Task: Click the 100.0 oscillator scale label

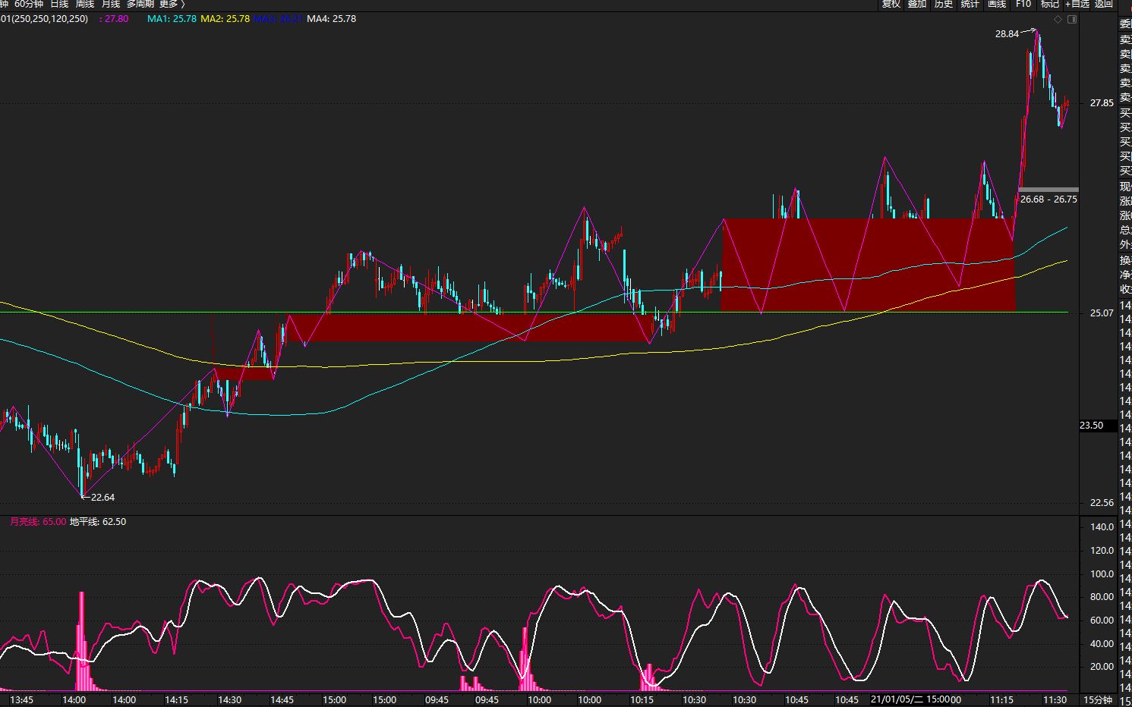Action: [x=1102, y=574]
